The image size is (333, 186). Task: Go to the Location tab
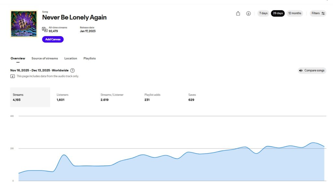pyautogui.click(x=71, y=59)
